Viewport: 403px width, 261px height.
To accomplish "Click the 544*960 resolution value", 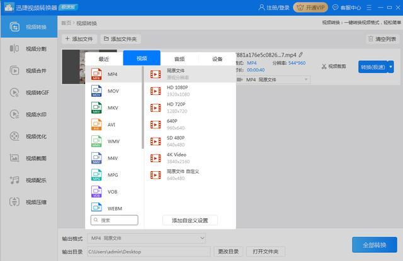I will 297,63.
